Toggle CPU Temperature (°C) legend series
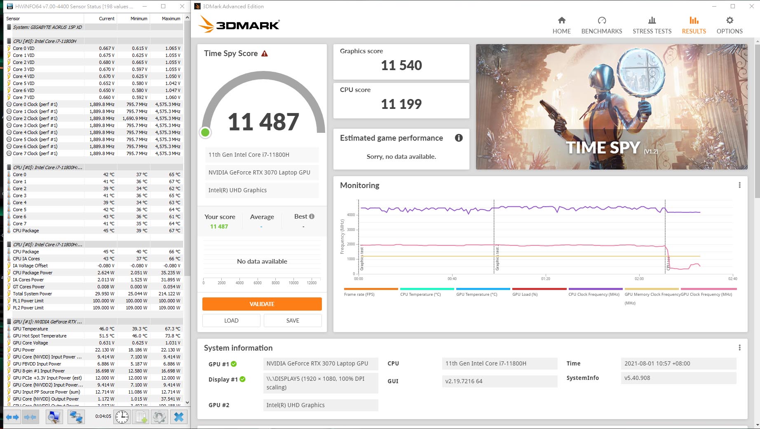Screen dimensions: 760x429 point(427,292)
